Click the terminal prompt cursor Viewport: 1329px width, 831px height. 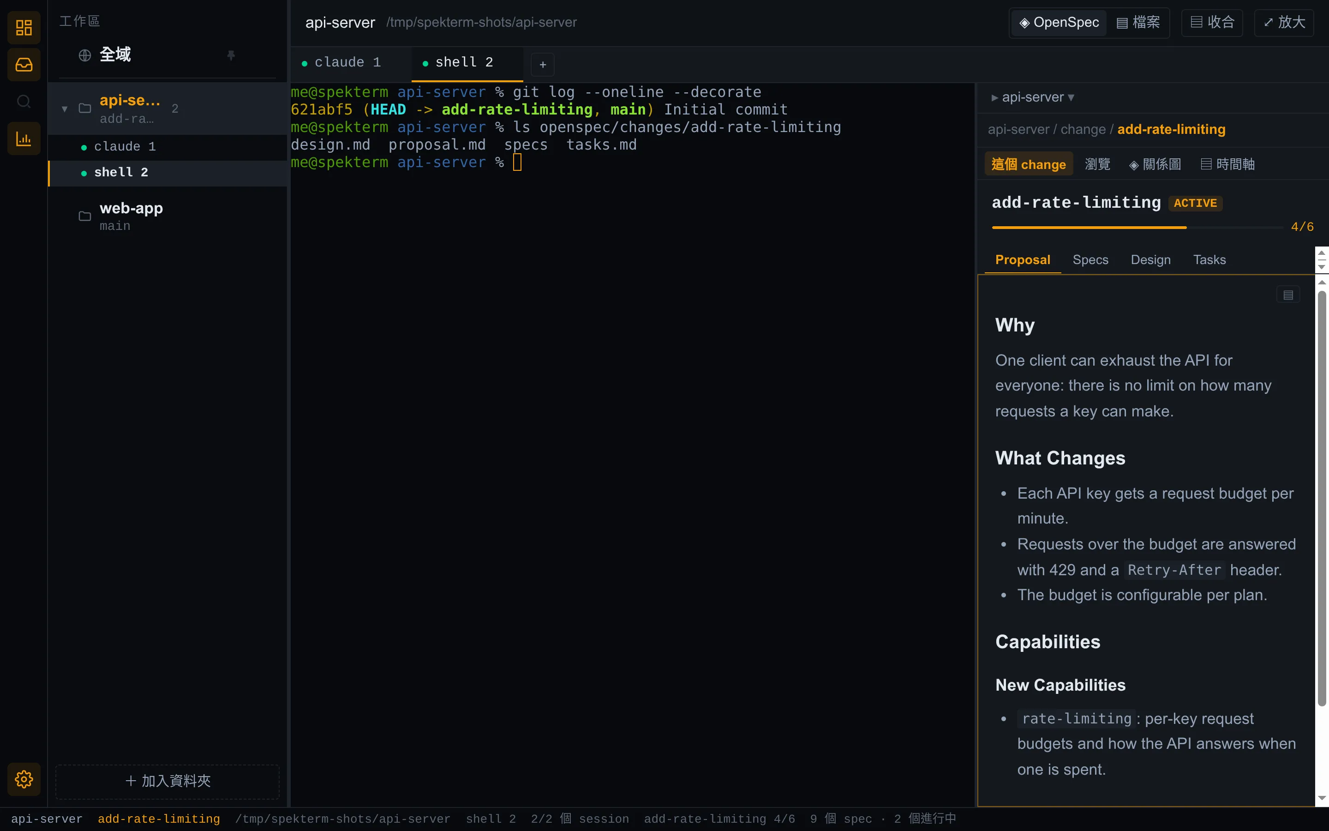tap(517, 163)
